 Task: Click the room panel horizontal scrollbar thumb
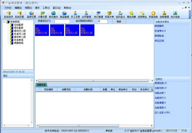pos(93,81)
